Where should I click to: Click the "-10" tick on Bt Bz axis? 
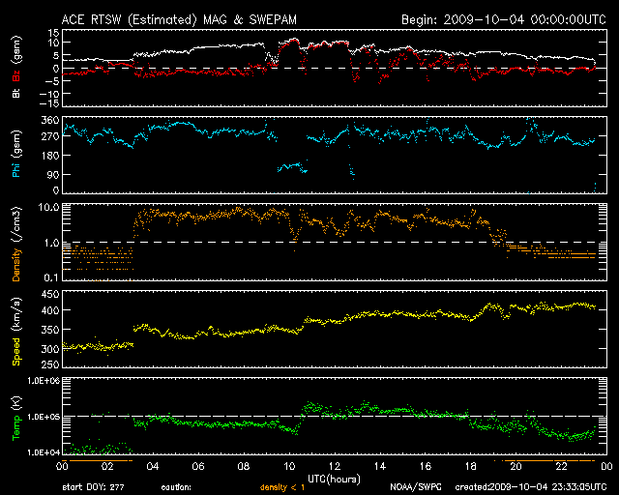pyautogui.click(x=49, y=94)
